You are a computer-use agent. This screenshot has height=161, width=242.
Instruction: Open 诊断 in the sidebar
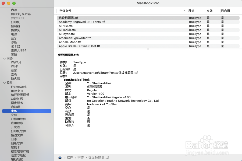pos(14,42)
